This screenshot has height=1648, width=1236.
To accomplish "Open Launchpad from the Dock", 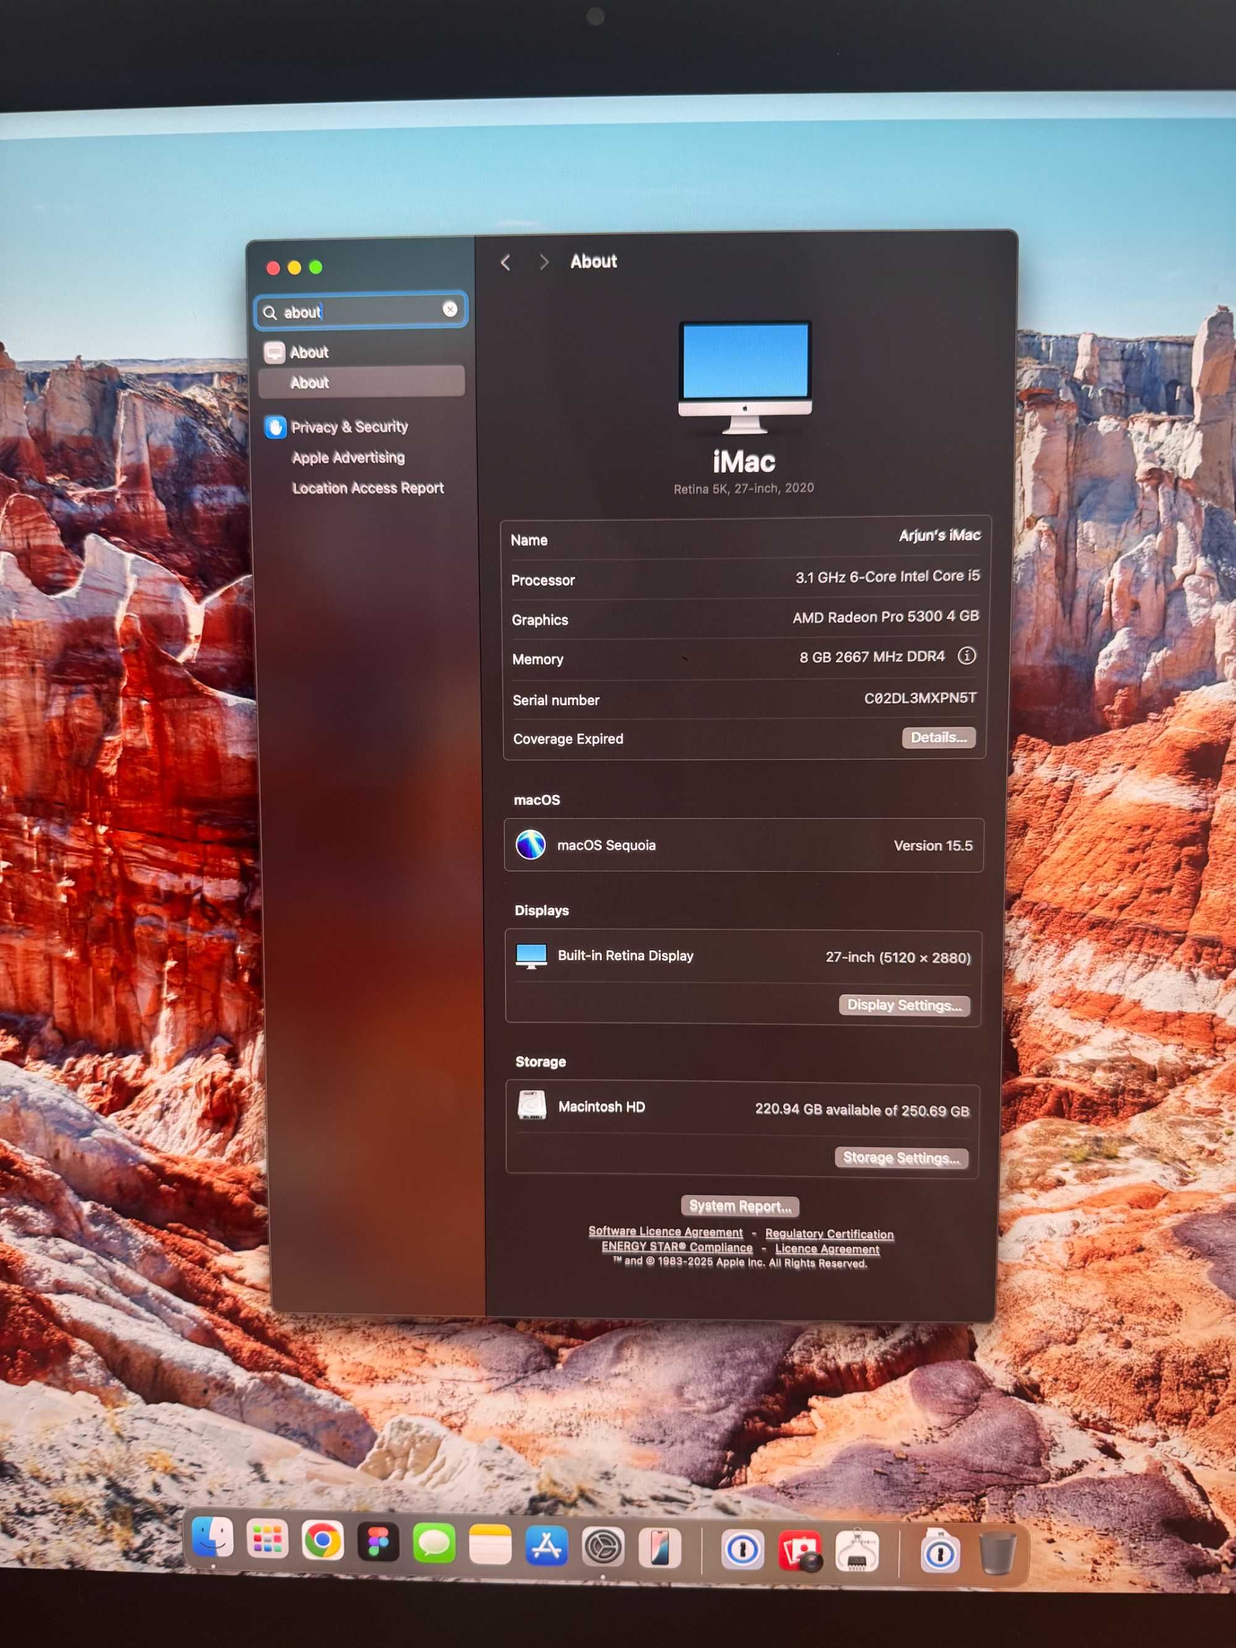I will 268,1539.
